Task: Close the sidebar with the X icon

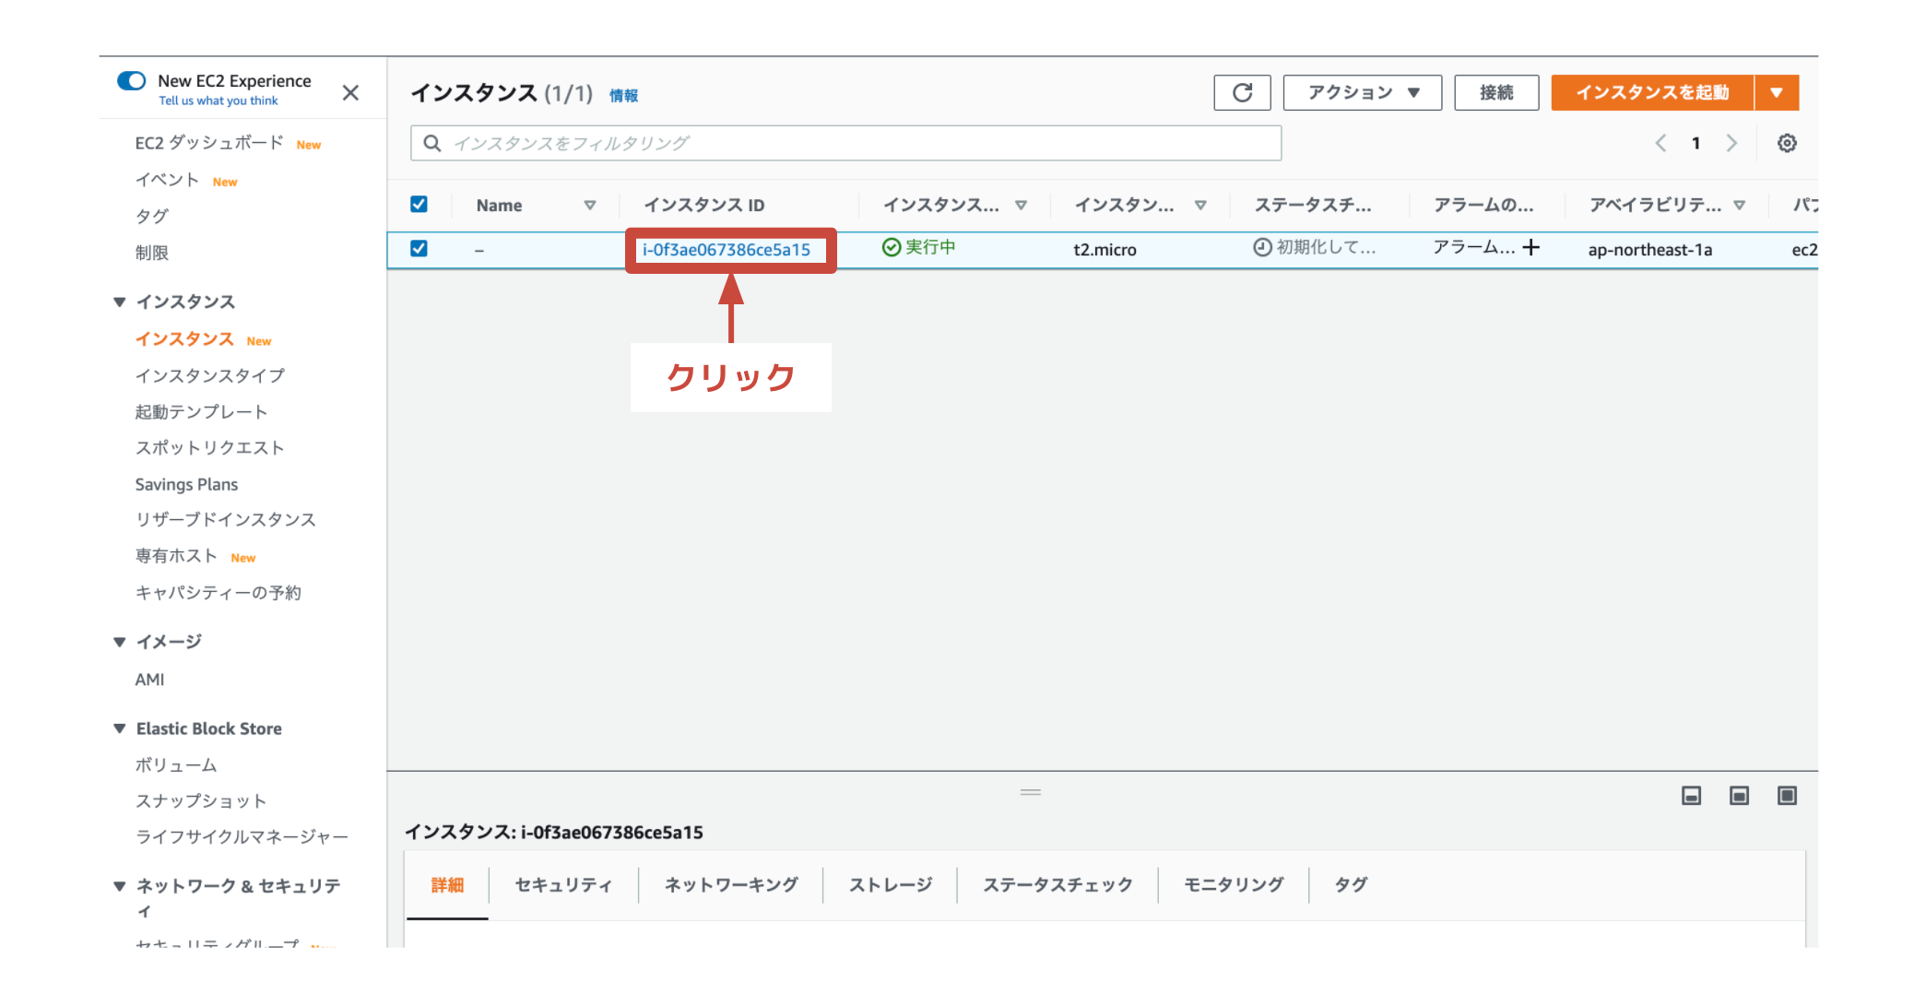Action: coord(350,92)
